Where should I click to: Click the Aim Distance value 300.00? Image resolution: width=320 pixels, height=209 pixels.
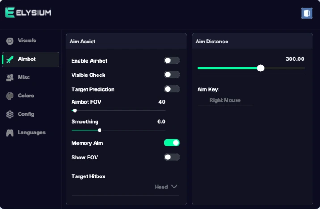(295, 59)
